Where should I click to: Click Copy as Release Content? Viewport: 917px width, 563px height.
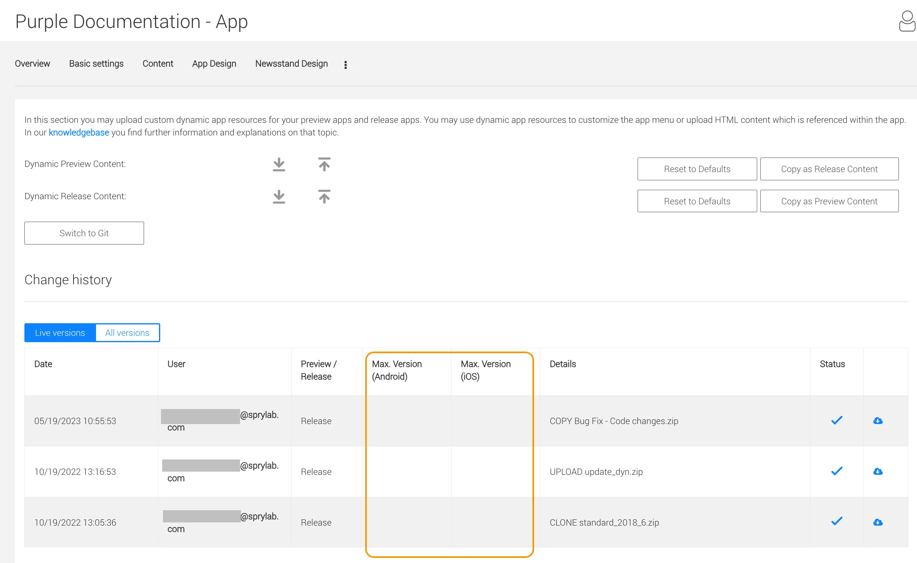click(x=829, y=169)
